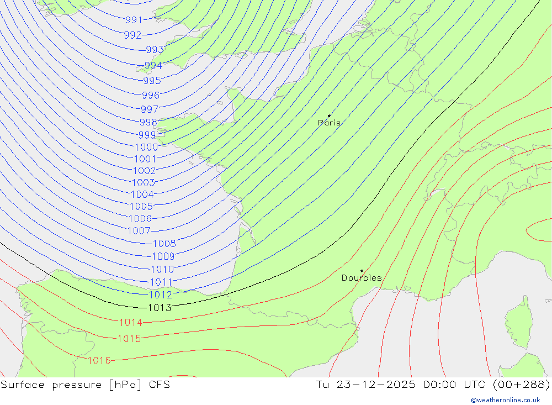Click the 996 isobar label

(151, 95)
